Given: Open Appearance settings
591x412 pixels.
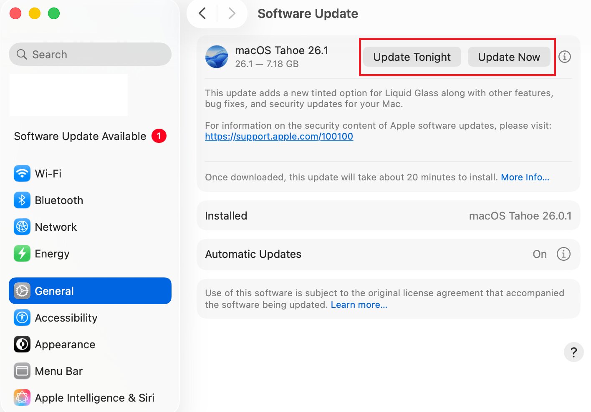Looking at the screenshot, I should (x=65, y=344).
